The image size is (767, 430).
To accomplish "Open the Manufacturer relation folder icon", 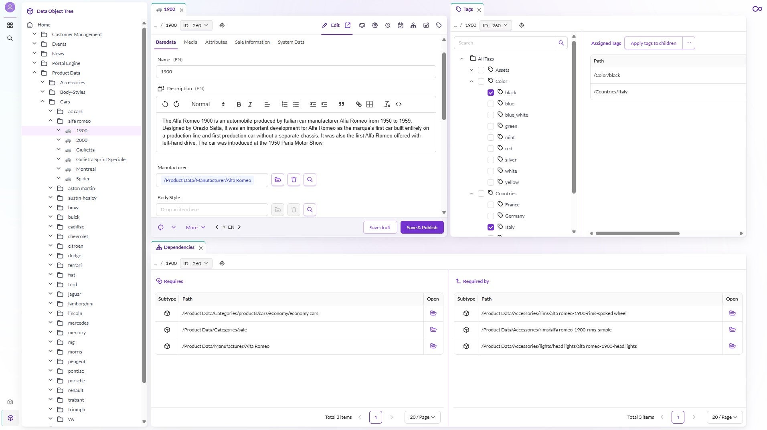I will pyautogui.click(x=278, y=180).
